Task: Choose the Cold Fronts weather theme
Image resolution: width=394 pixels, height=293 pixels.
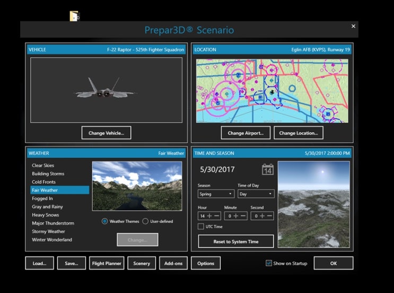Action: tap(59, 182)
